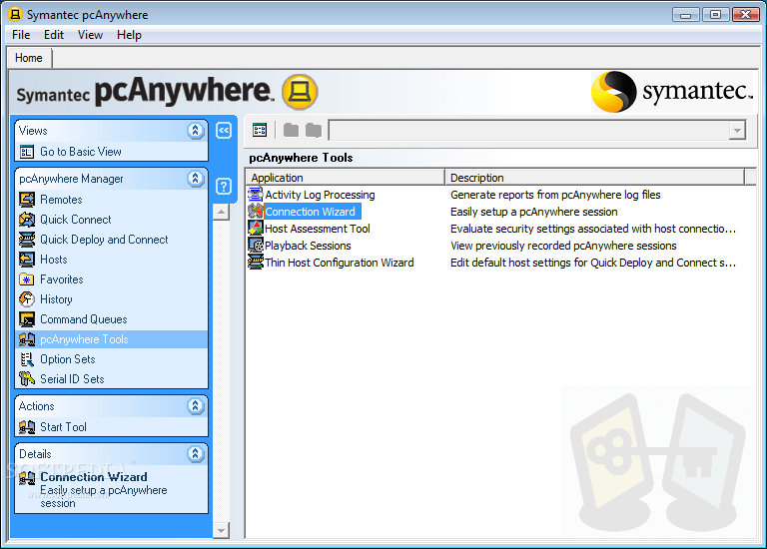
Task: Open Serial ID Sets entry
Action: (72, 379)
